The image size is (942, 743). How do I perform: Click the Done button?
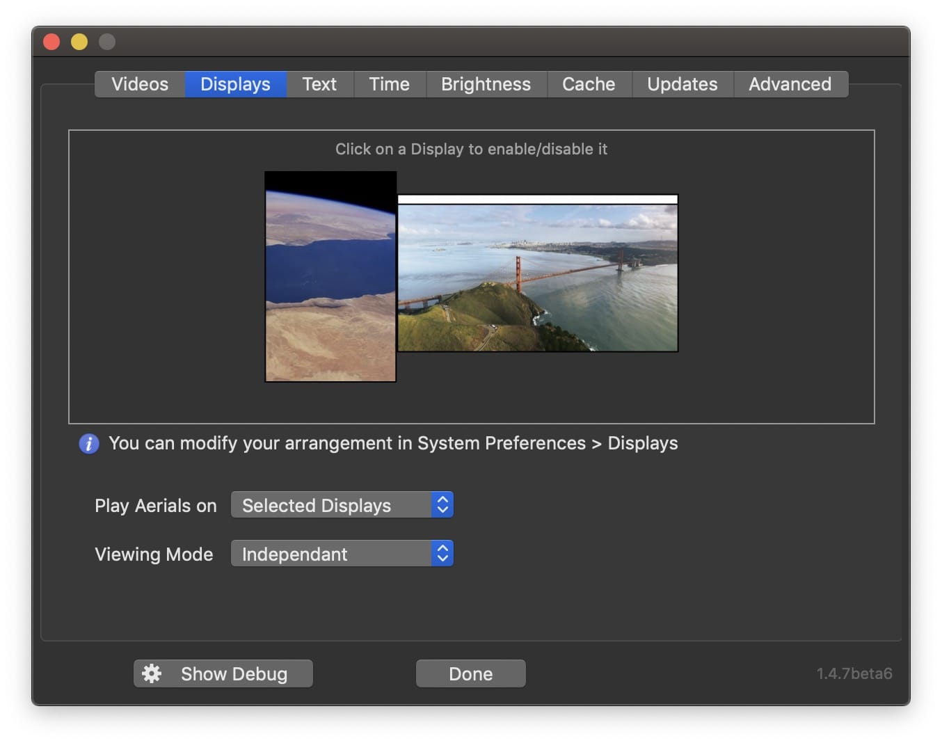[471, 673]
